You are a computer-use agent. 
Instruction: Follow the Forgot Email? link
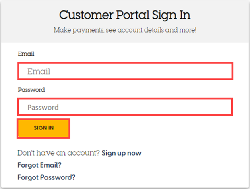click(x=39, y=165)
